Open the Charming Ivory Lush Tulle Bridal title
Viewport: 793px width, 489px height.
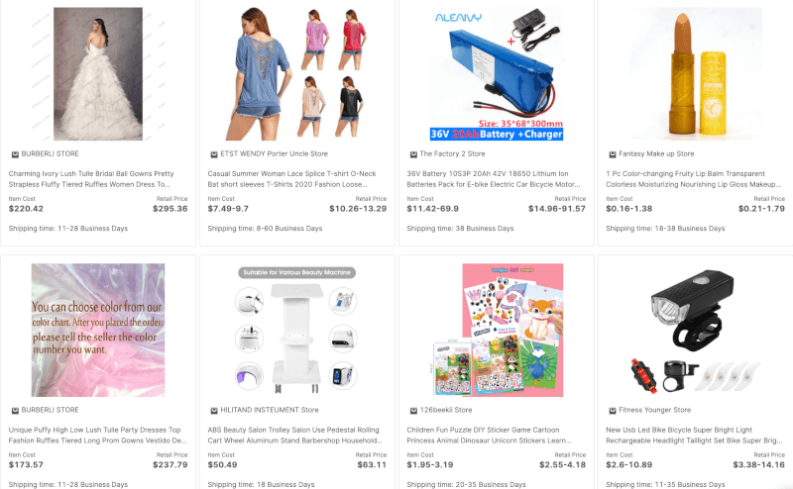91,179
